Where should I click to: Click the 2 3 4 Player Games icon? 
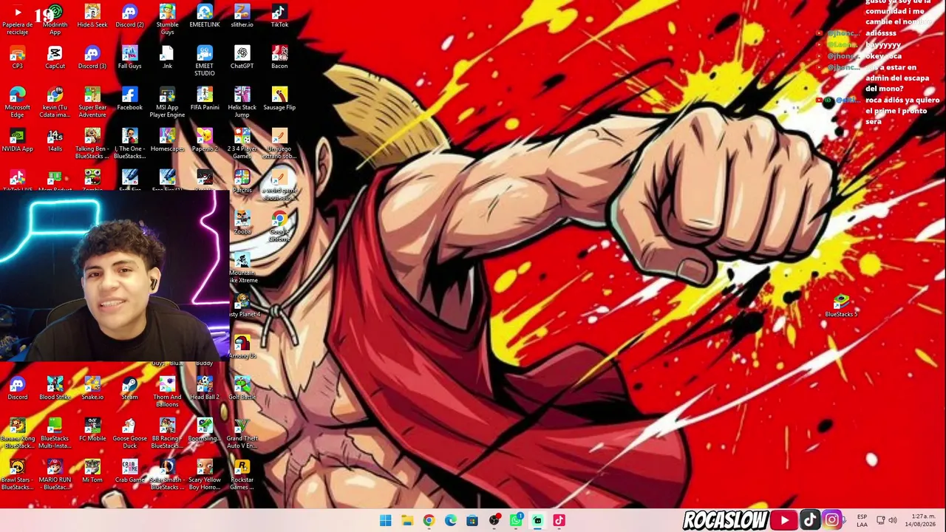(x=242, y=143)
